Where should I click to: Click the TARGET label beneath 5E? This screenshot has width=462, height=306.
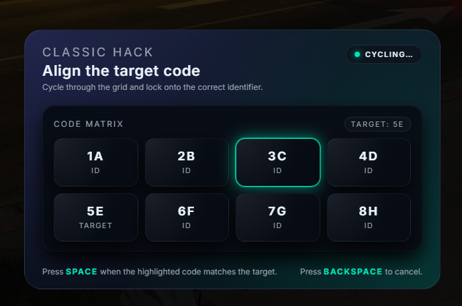click(95, 225)
